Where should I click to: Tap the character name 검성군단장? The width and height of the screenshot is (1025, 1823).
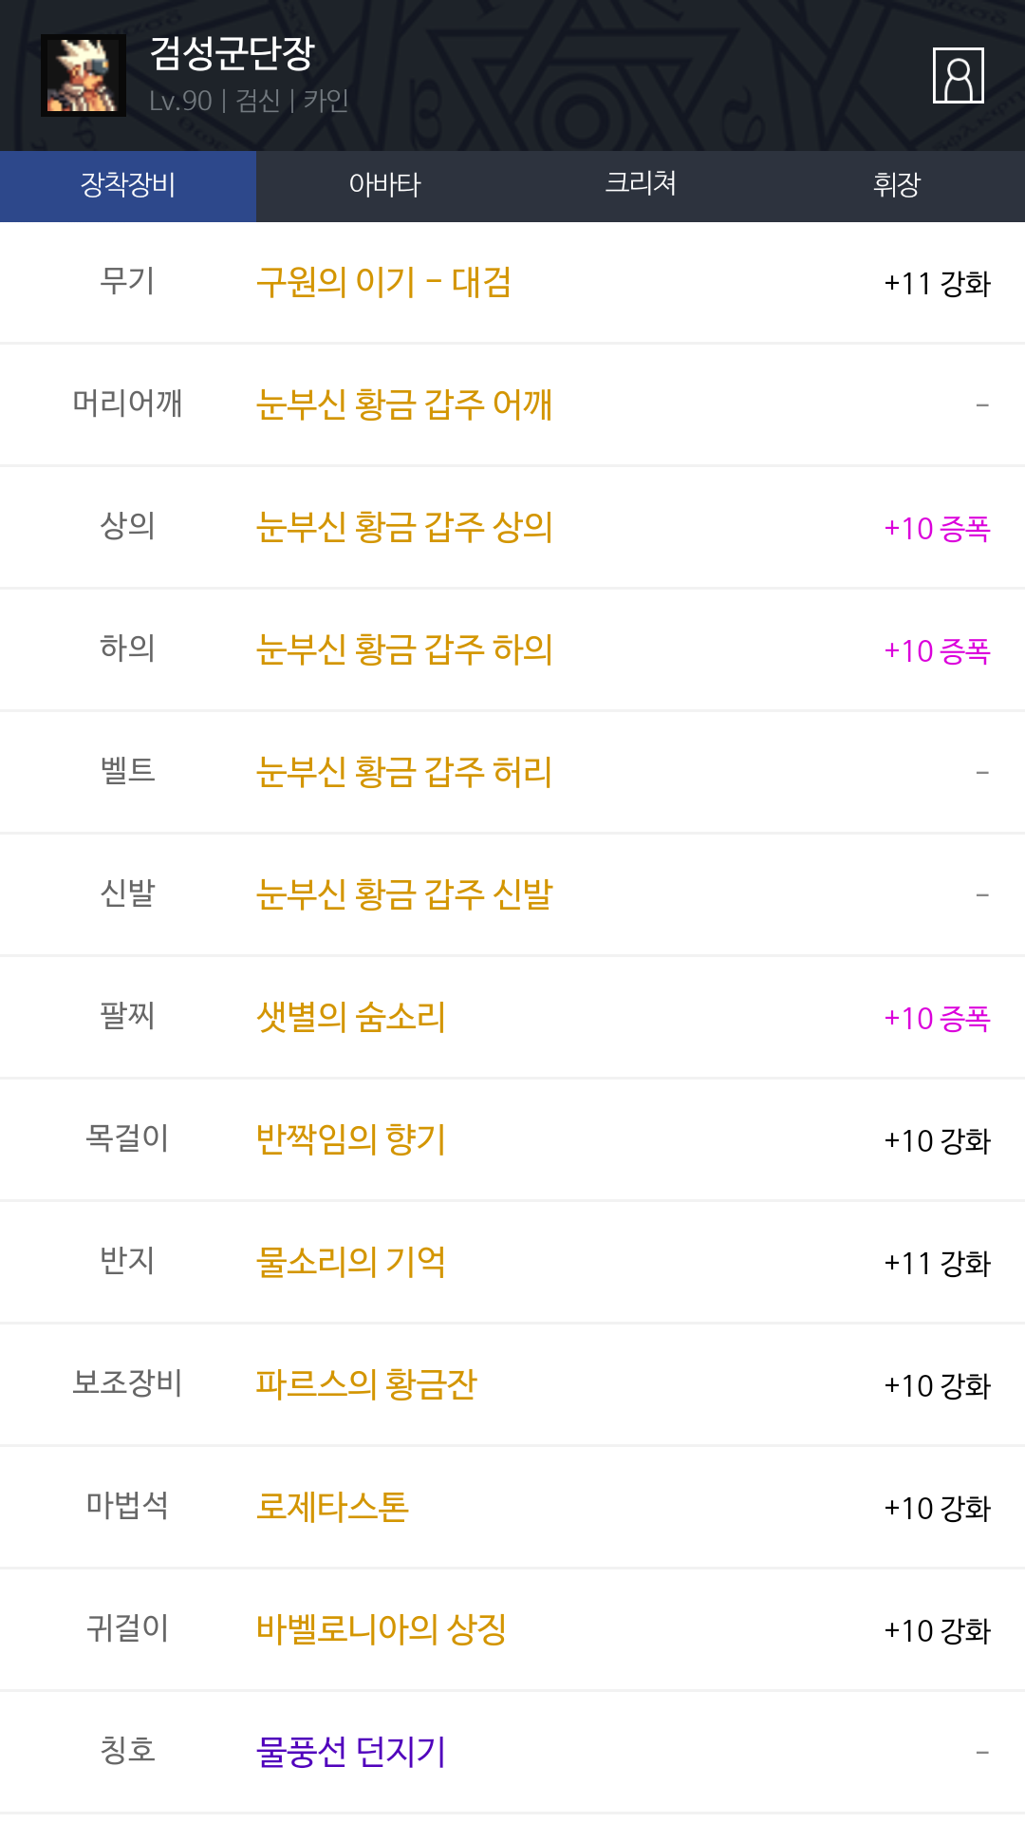(232, 53)
